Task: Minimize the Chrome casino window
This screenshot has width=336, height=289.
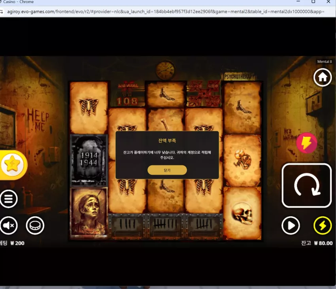Action: coord(298,2)
